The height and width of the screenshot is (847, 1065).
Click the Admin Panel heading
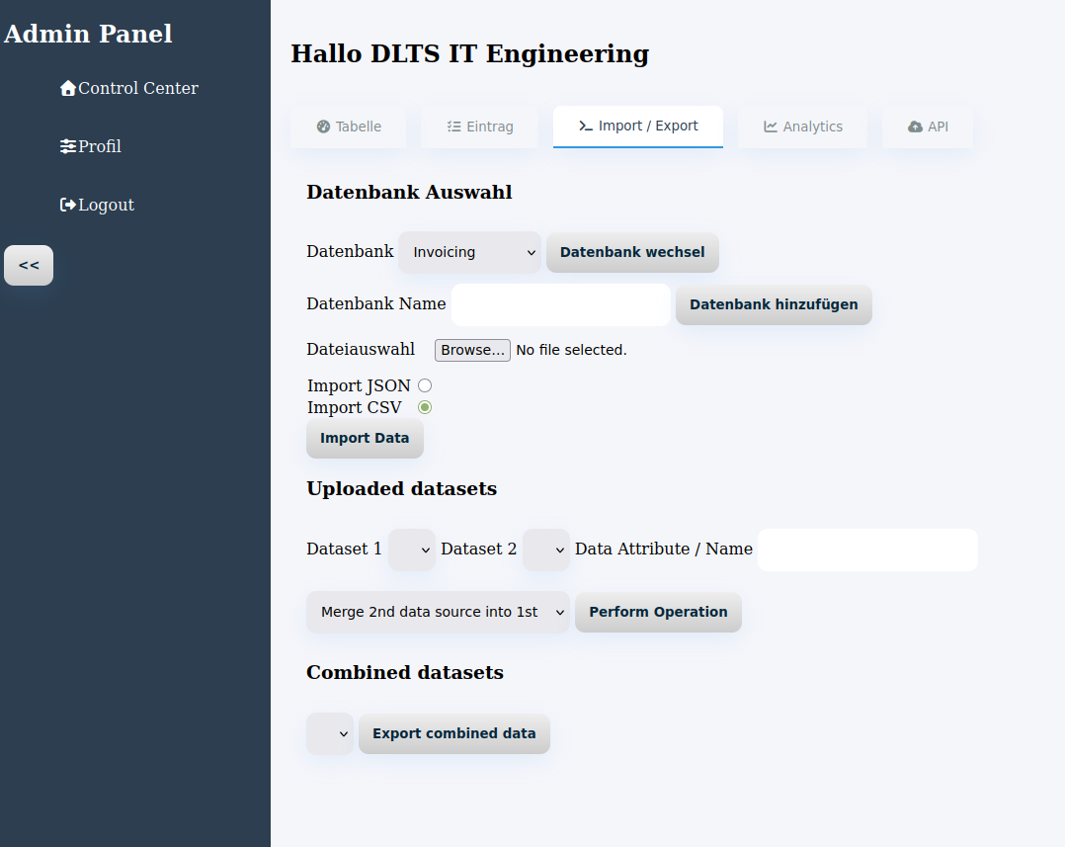(x=88, y=34)
